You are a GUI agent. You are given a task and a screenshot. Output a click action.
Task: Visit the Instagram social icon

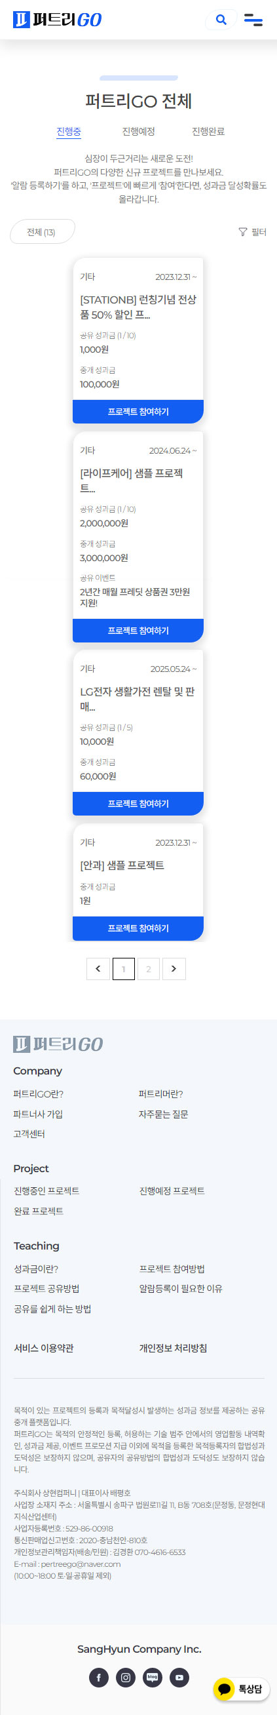[126, 1677]
